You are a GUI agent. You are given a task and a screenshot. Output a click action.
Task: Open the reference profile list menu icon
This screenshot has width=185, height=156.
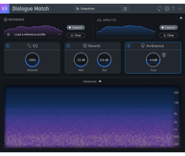tap(9, 34)
